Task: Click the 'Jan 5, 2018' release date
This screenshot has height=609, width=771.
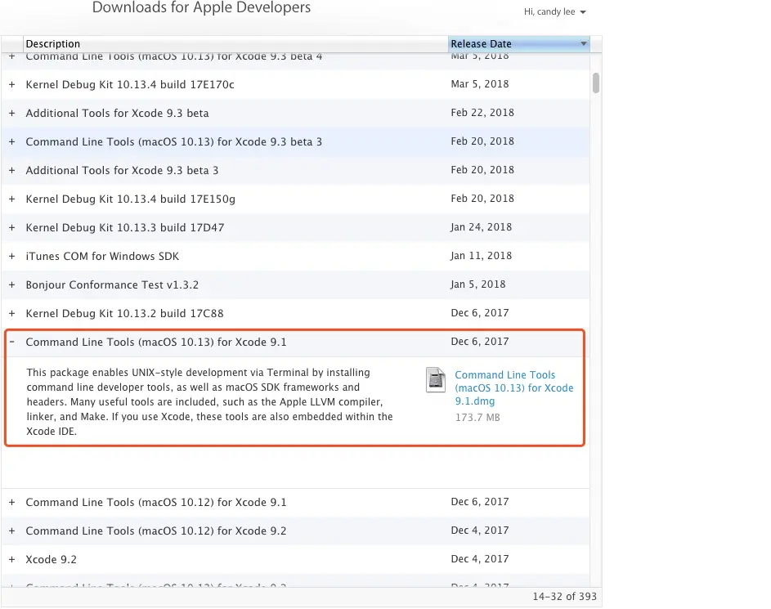Action: pyautogui.click(x=478, y=284)
